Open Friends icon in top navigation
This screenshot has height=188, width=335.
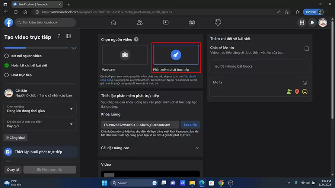[140, 22]
